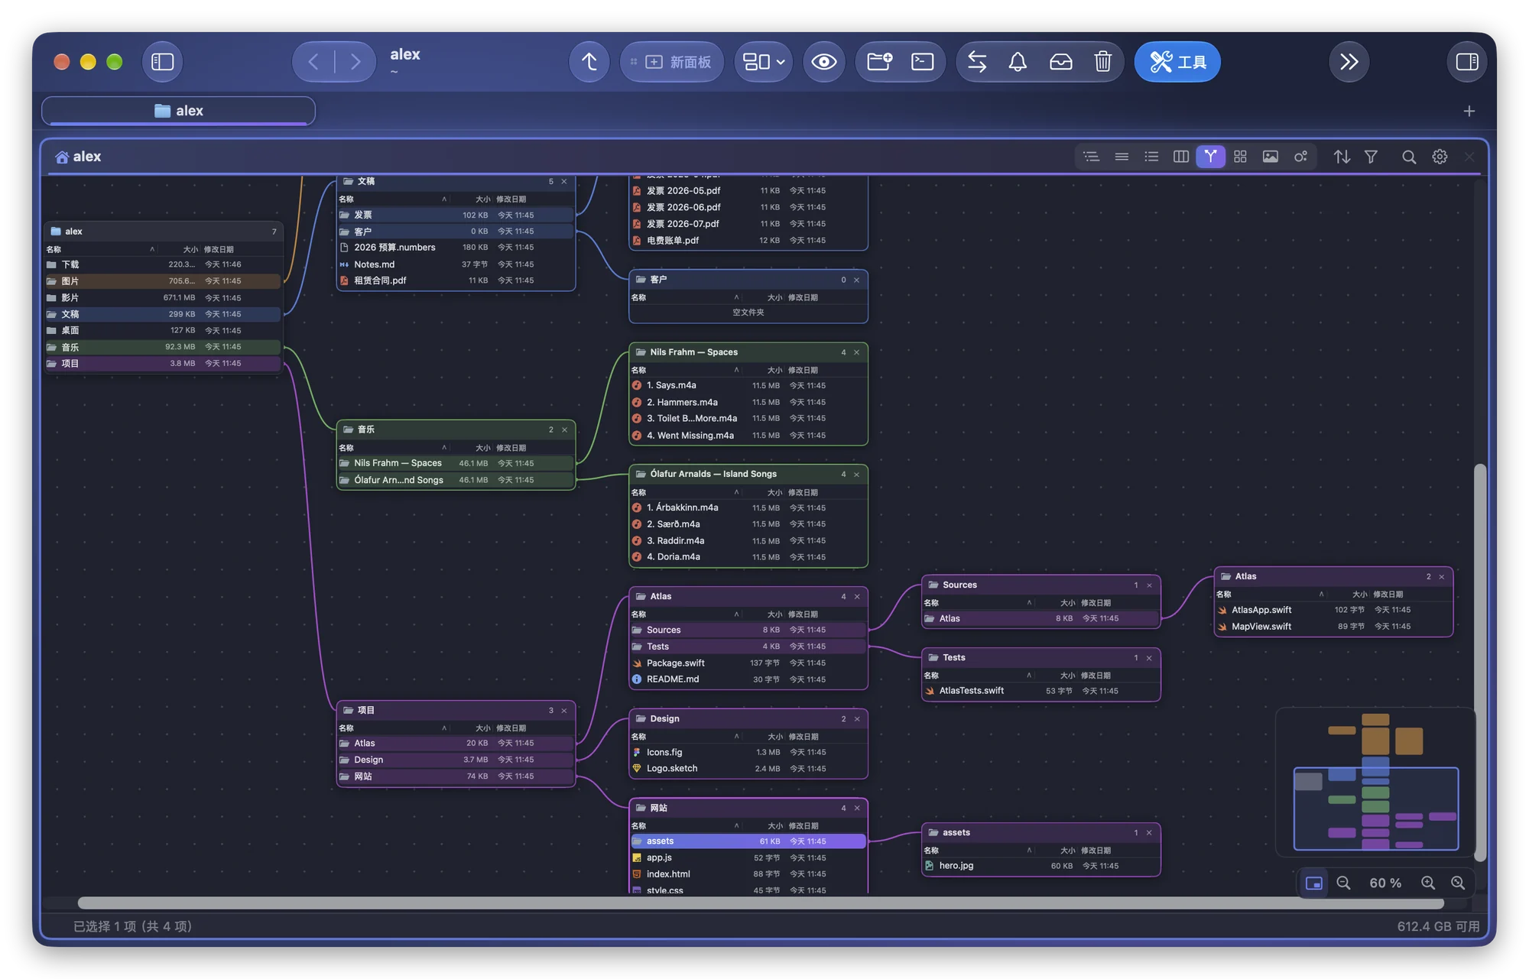
Task: Open pane settings gear icon
Action: tap(1440, 157)
